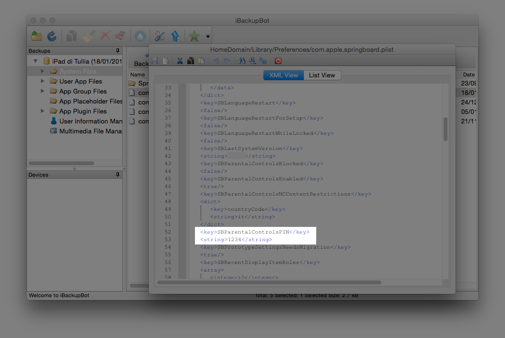This screenshot has width=505, height=338.
Task: Expand the App Plugin Files folder
Action: click(42, 111)
